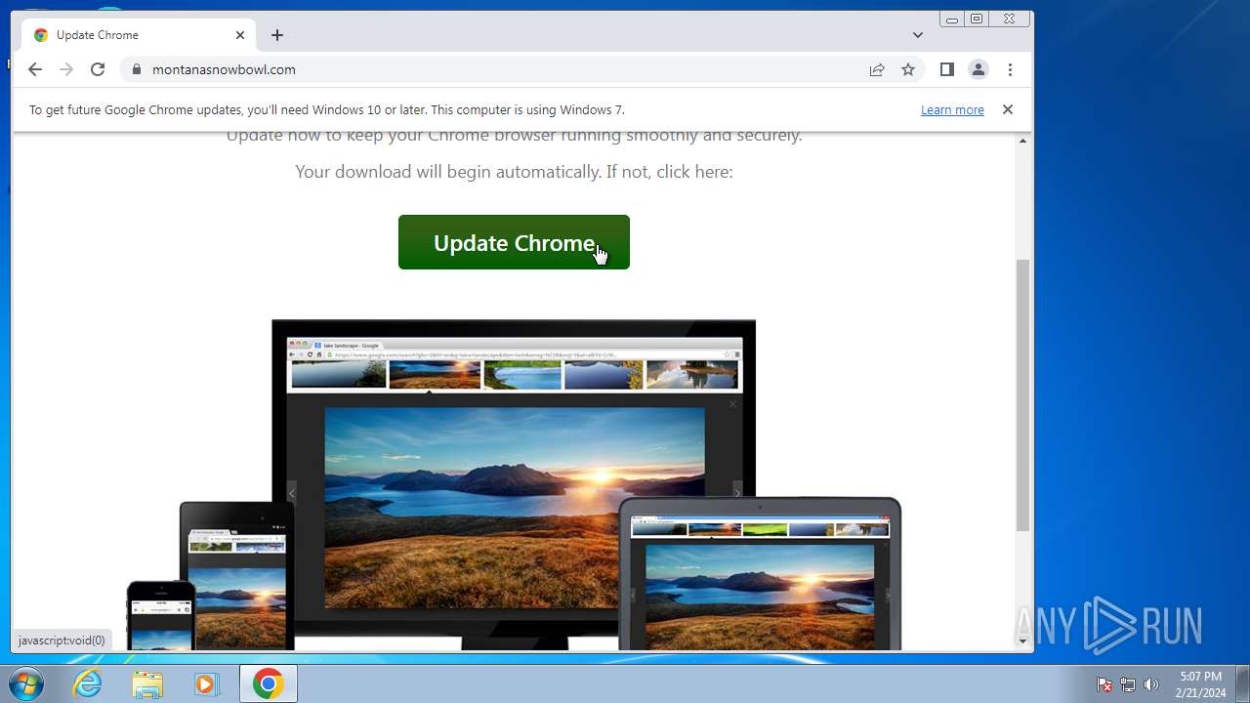The image size is (1250, 703).
Task: Open the side panel icon
Action: click(946, 69)
